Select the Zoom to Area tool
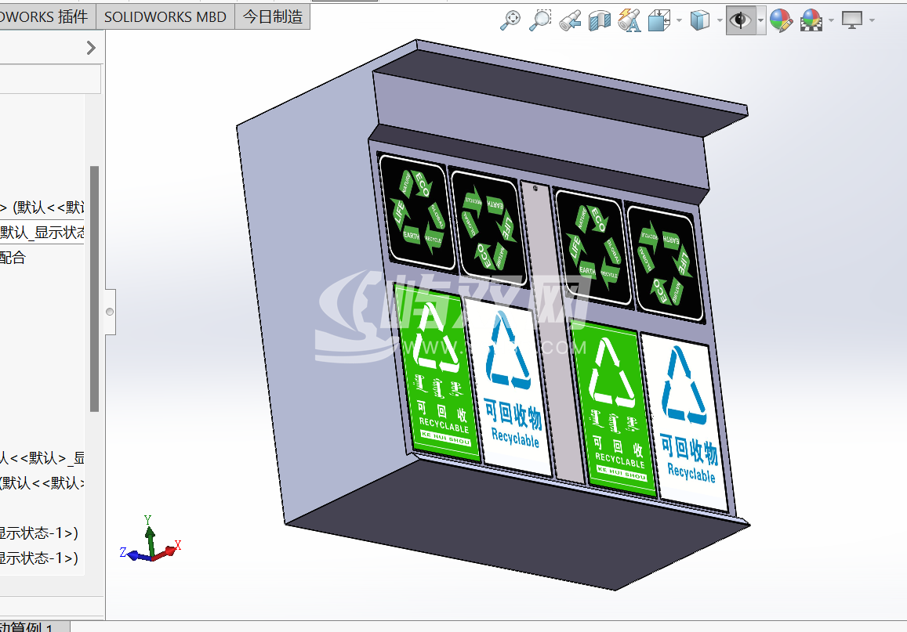Screen dimensions: 907x632 click(540, 20)
